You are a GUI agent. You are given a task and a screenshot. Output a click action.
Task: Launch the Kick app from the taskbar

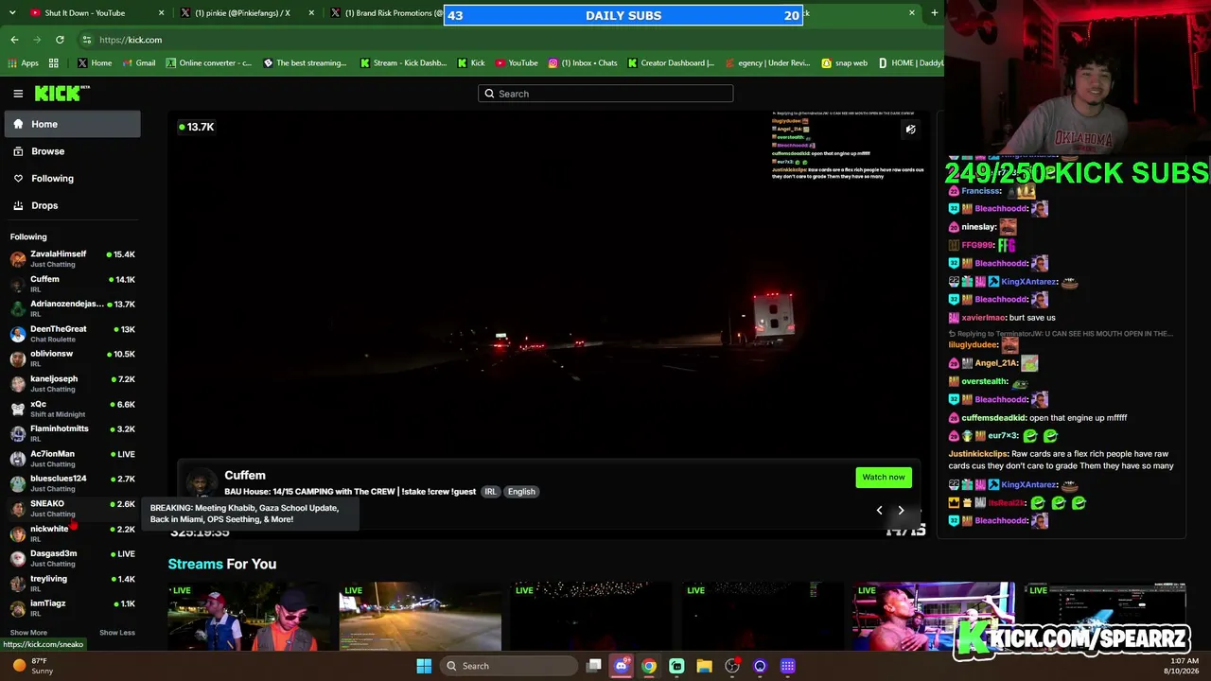point(676,666)
